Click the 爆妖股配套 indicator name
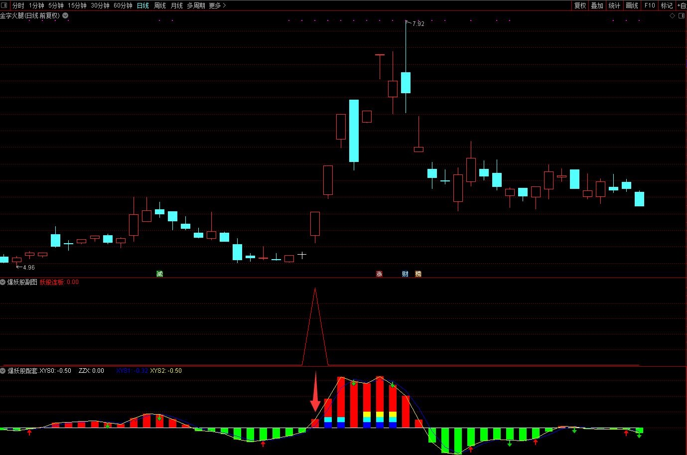The height and width of the screenshot is (455, 687). click(22, 371)
